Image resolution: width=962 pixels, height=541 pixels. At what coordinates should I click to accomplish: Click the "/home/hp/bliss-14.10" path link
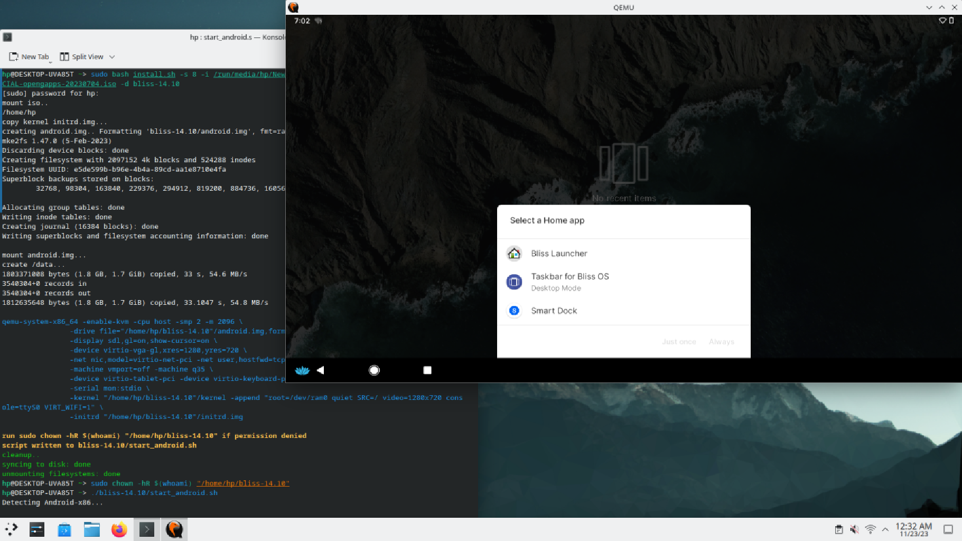pyautogui.click(x=243, y=483)
